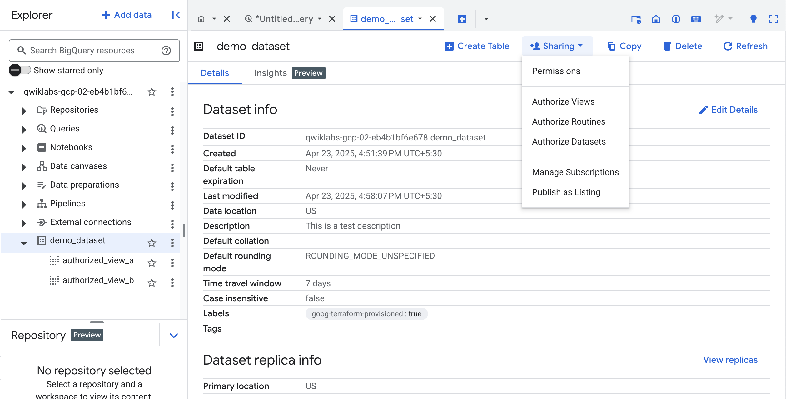786x399 pixels.
Task: Close the home tab
Action: pyautogui.click(x=227, y=19)
